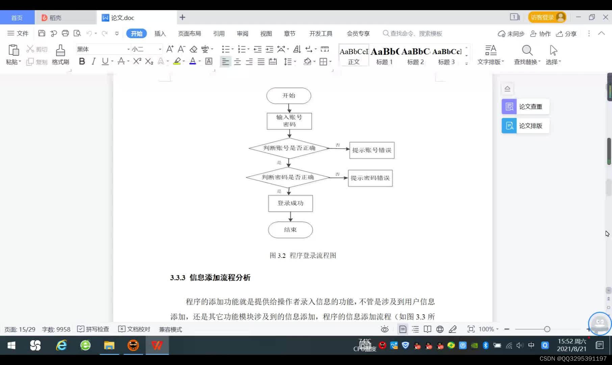Toggle Underline formatting
Image resolution: width=612 pixels, height=365 pixels.
[105, 61]
